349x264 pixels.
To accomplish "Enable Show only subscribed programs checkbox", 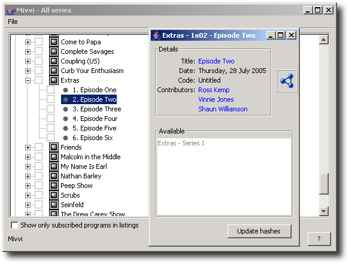I will (x=14, y=225).
